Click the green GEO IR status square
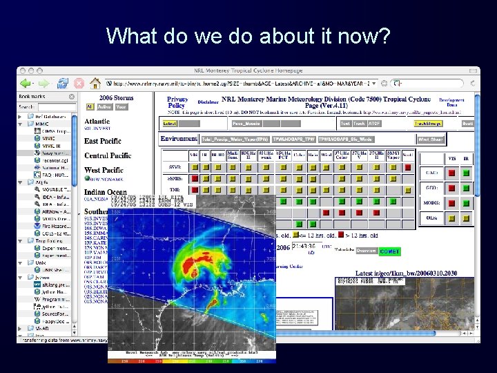497x373 pixels. [x=466, y=188]
